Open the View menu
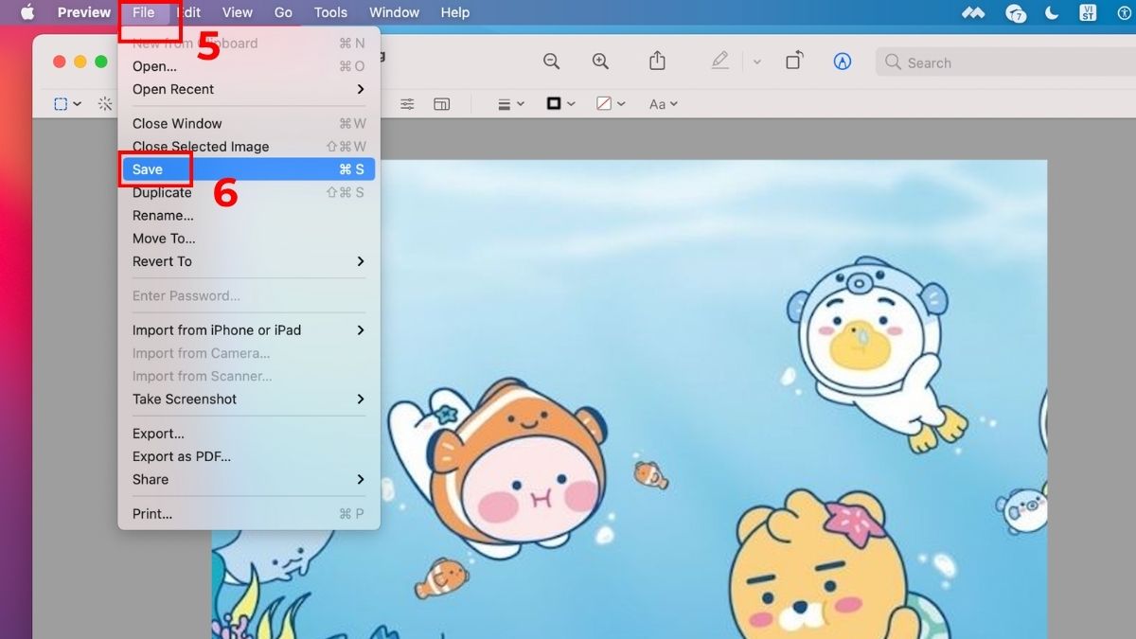 (237, 12)
